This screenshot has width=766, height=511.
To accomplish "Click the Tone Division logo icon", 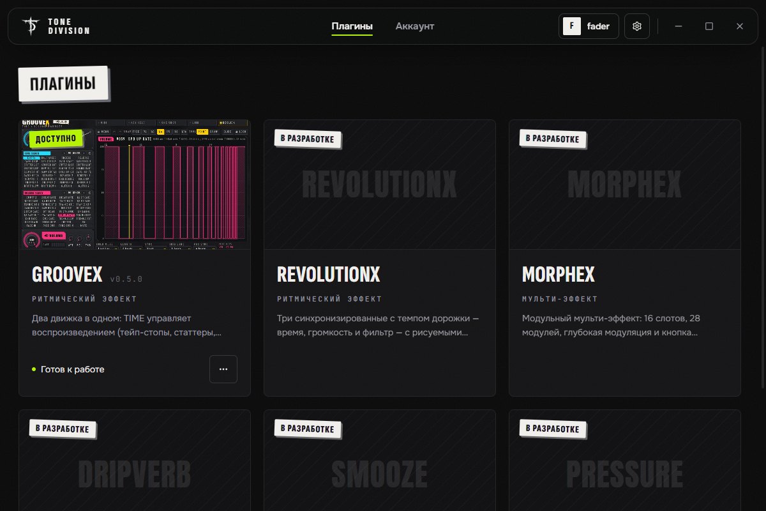I will (30, 26).
